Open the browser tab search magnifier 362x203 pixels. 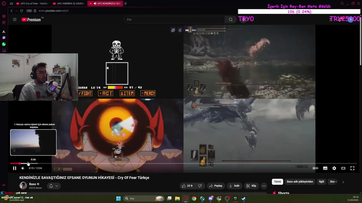coord(342,3)
